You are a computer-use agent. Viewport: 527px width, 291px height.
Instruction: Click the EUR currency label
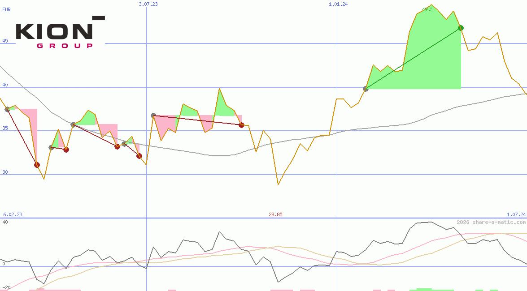[6, 9]
